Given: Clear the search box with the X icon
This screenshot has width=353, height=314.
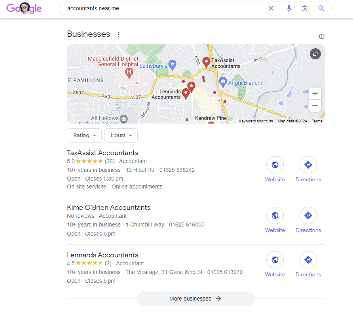Looking at the screenshot, I should click(271, 8).
